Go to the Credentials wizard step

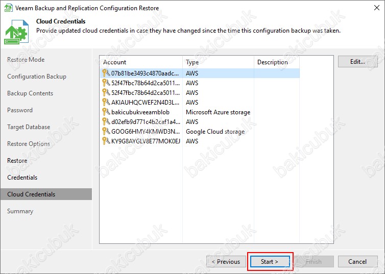coord(22,178)
